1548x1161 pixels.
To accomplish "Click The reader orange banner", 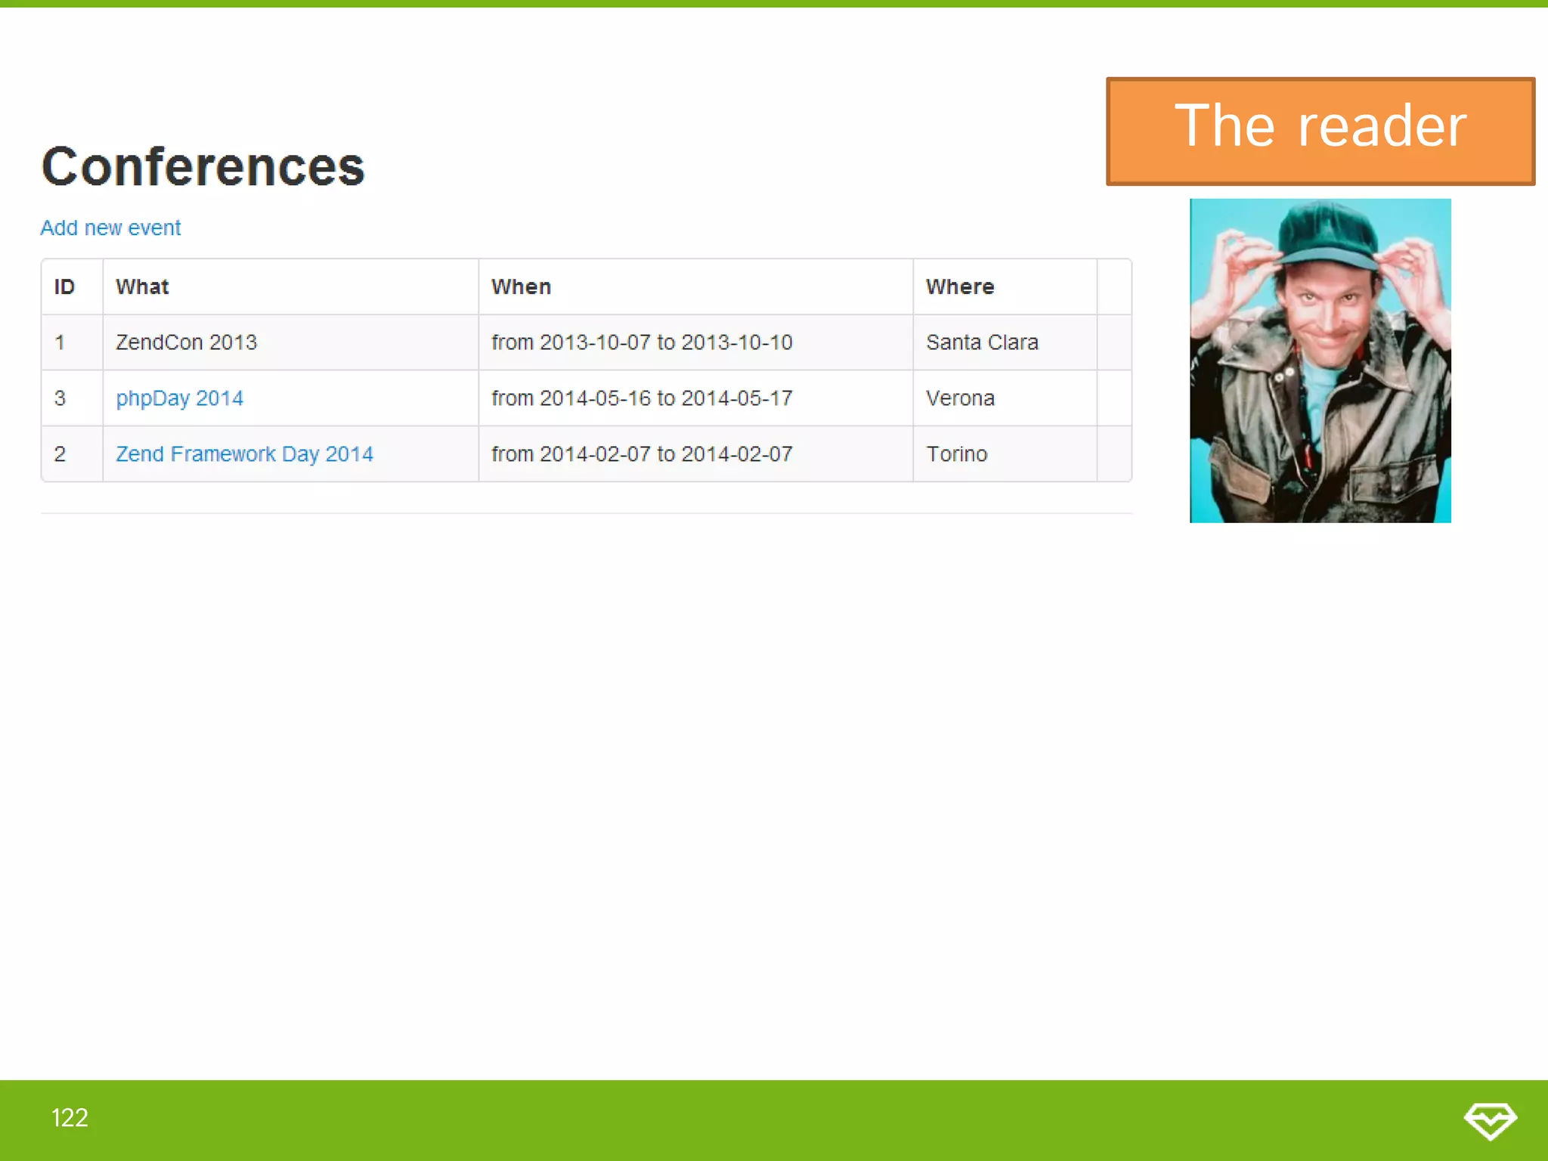I will [1320, 130].
